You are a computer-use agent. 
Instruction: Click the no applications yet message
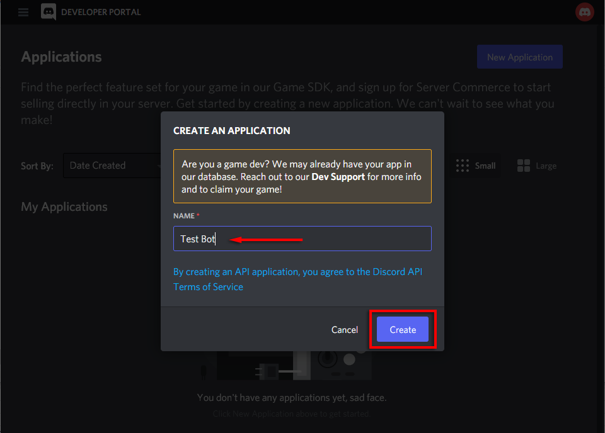[x=292, y=398]
